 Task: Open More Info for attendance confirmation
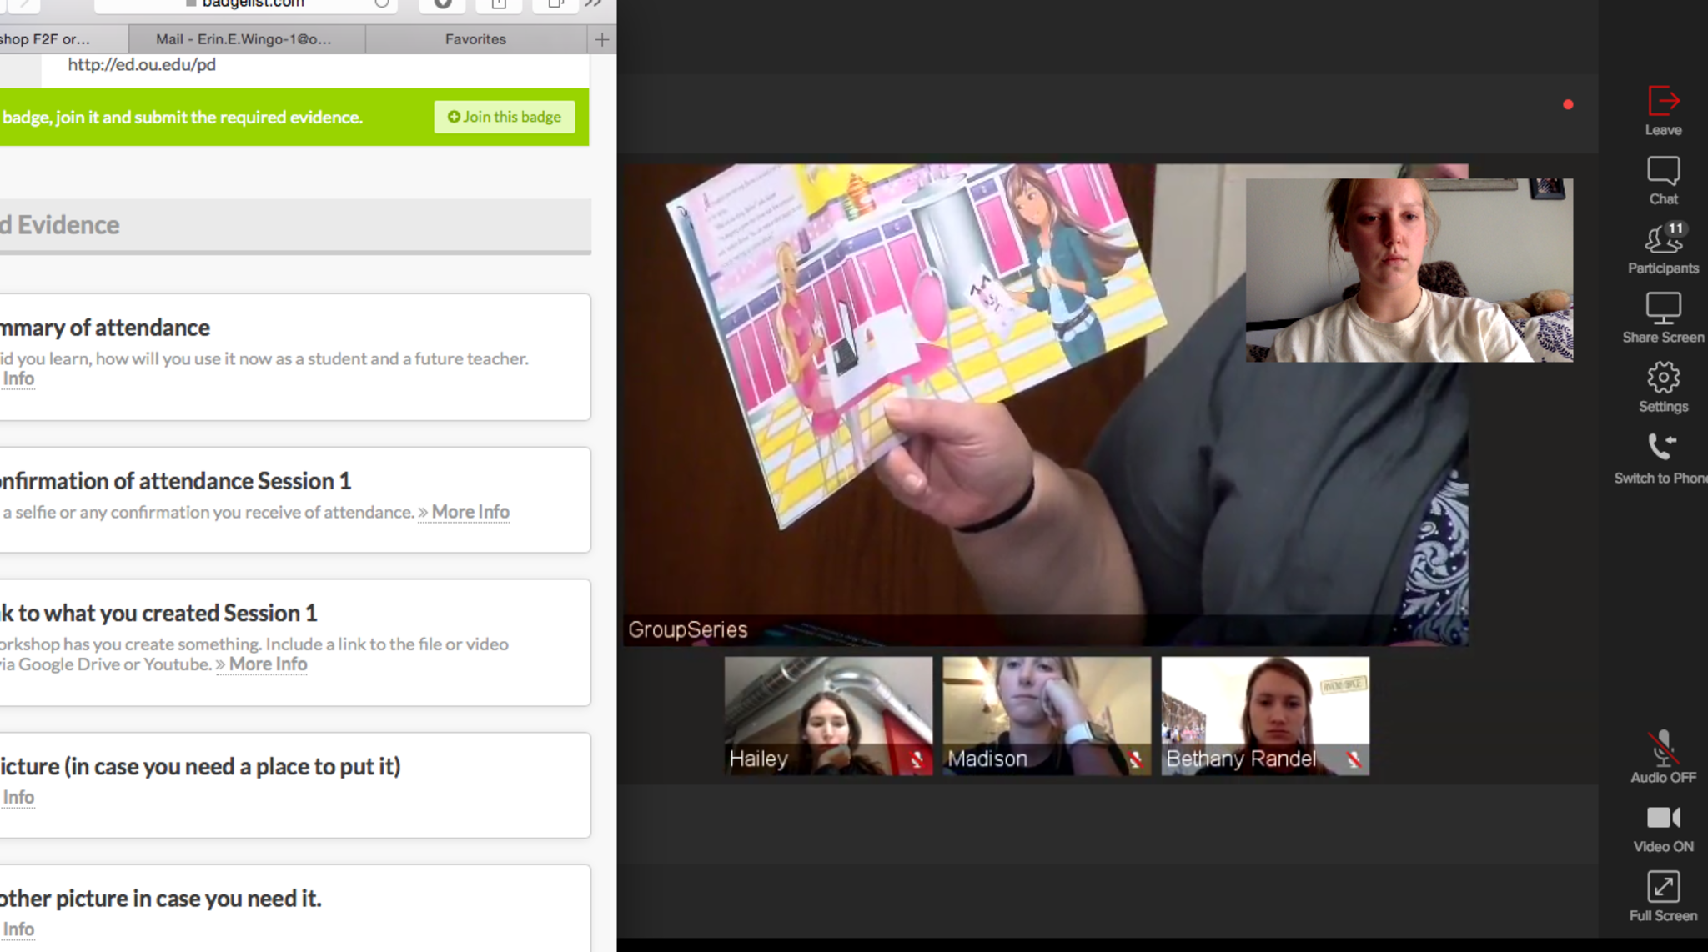point(470,512)
